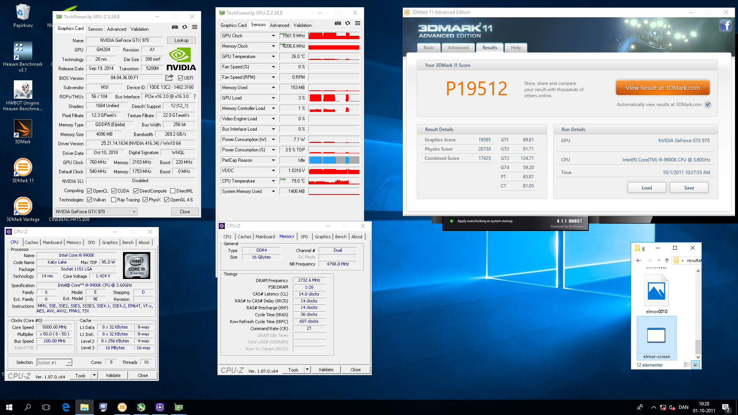Open Memory Clock sensor dropdown
738x415 pixels.
pyautogui.click(x=273, y=46)
